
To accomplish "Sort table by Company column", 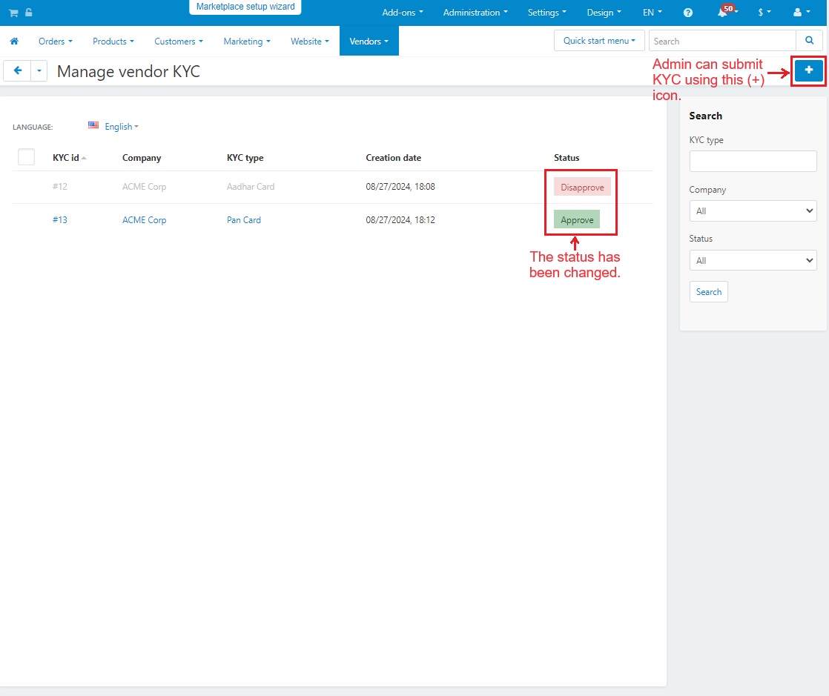I will tap(141, 158).
